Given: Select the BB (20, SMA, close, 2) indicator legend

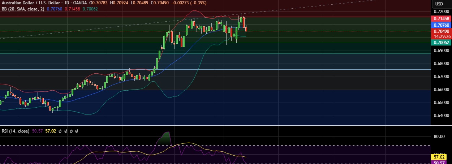Looking at the screenshot, I should click(23, 9).
